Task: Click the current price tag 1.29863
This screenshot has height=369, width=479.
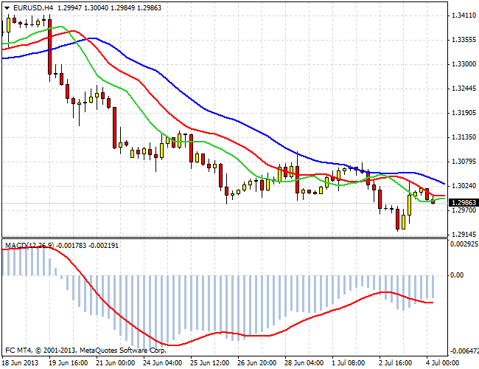Action: [x=464, y=202]
